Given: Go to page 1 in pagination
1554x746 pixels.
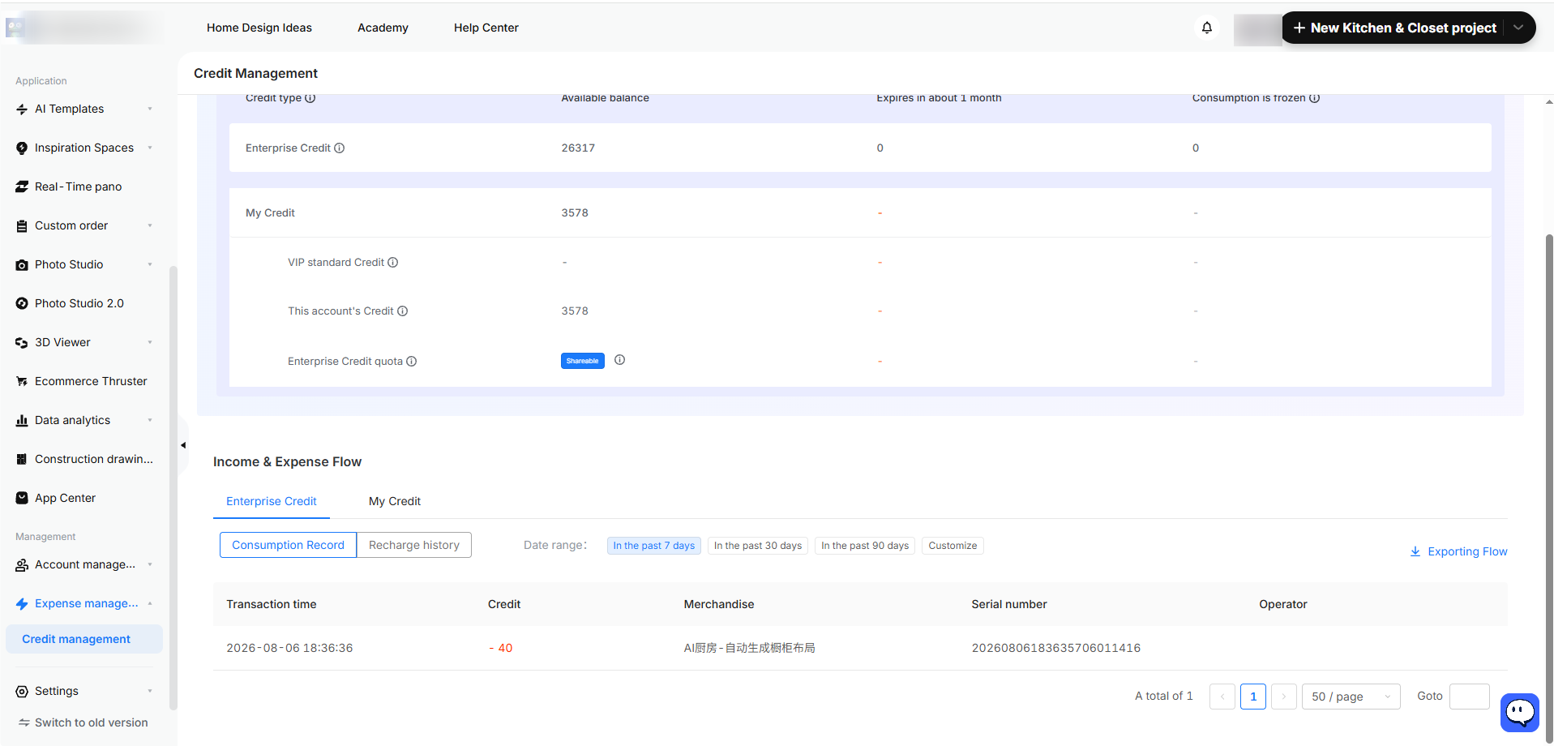Looking at the screenshot, I should pyautogui.click(x=1253, y=697).
